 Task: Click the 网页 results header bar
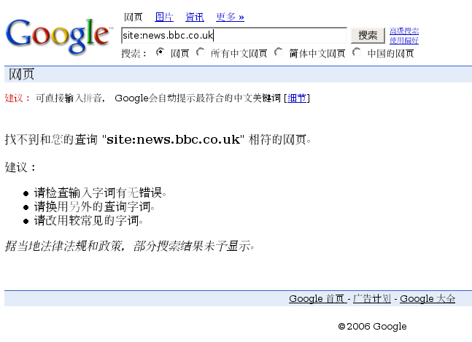(237, 74)
